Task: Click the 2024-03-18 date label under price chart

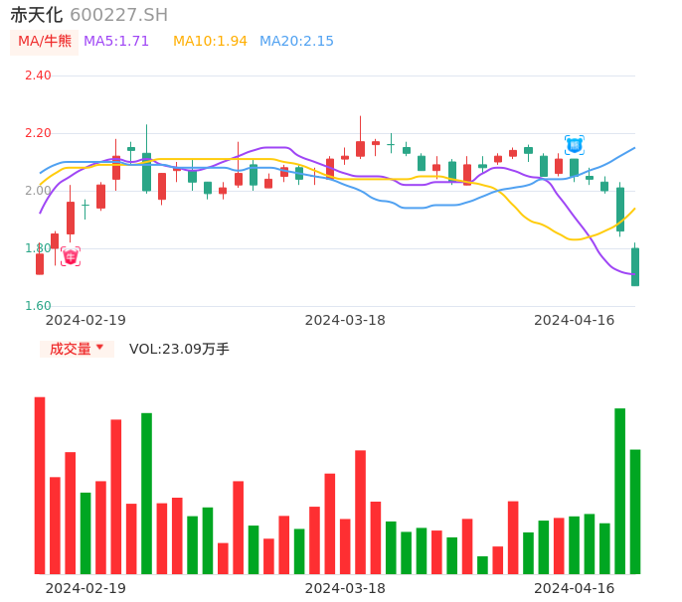Action: 345,320
